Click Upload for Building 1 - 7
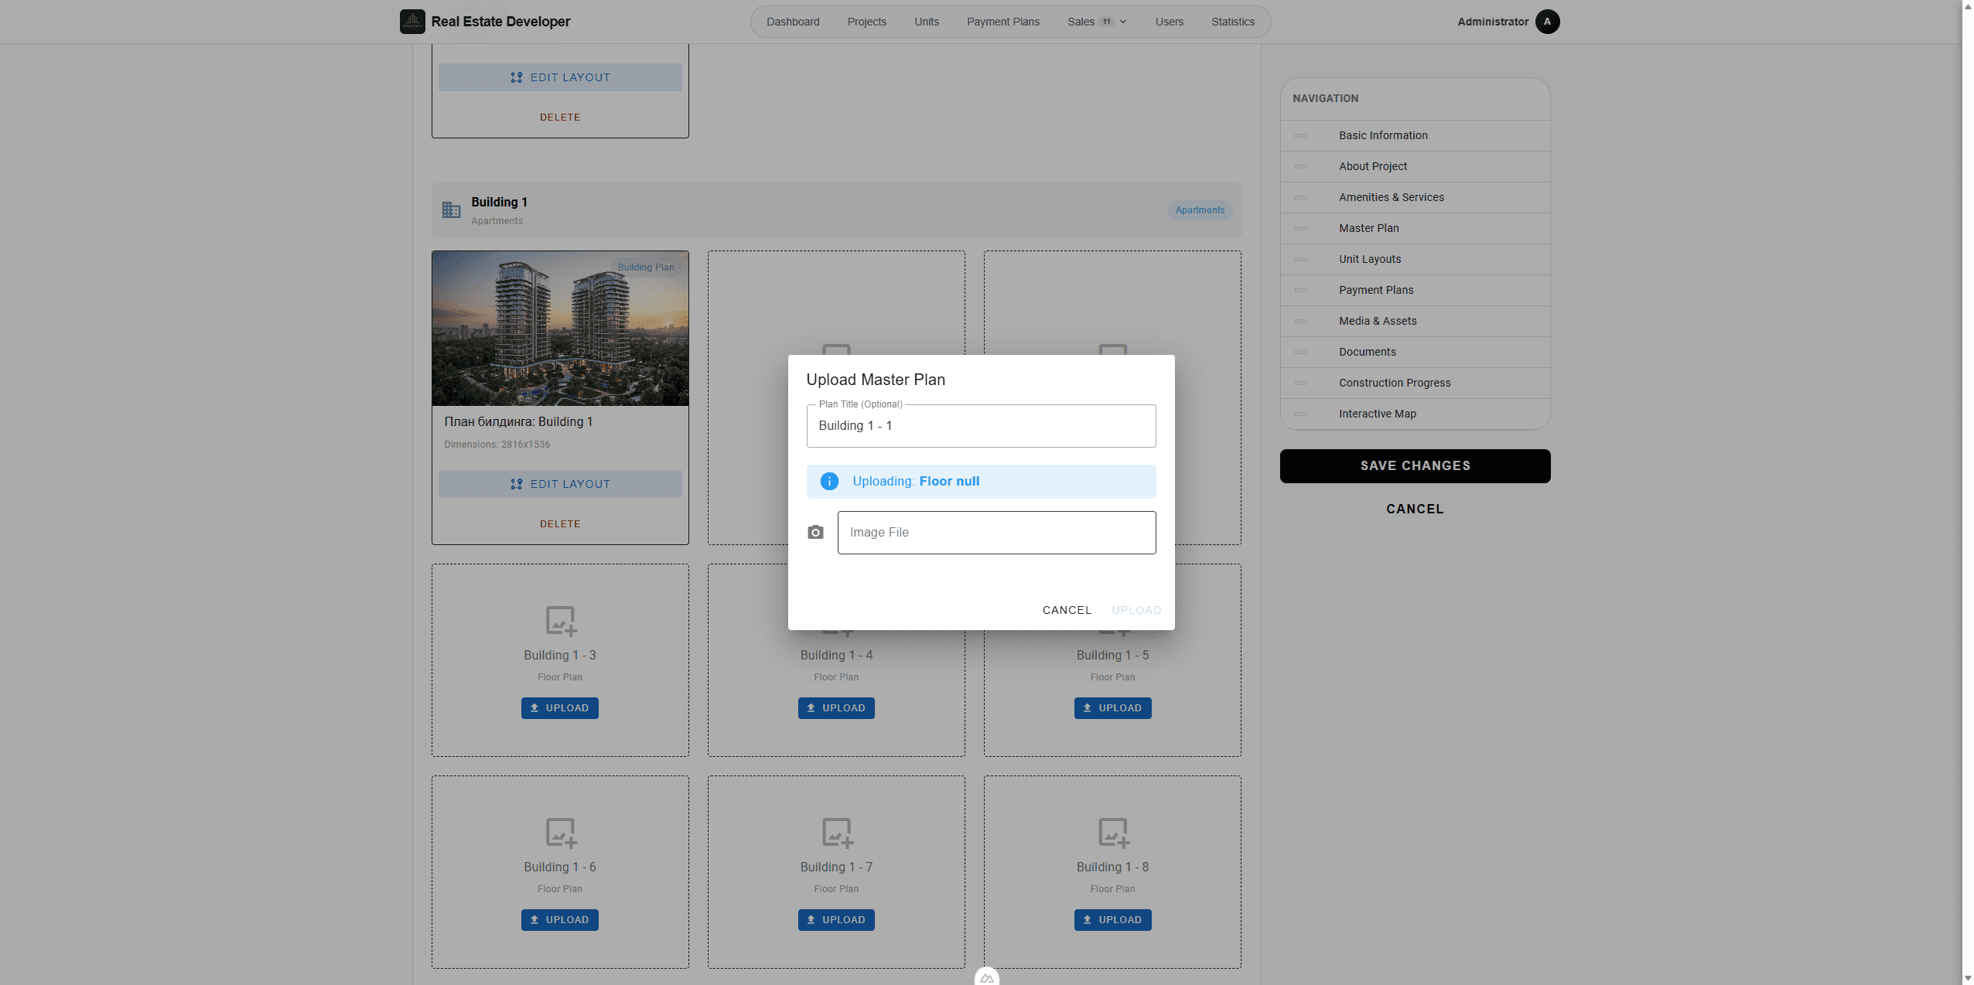Image resolution: width=1974 pixels, height=985 pixels. click(836, 920)
